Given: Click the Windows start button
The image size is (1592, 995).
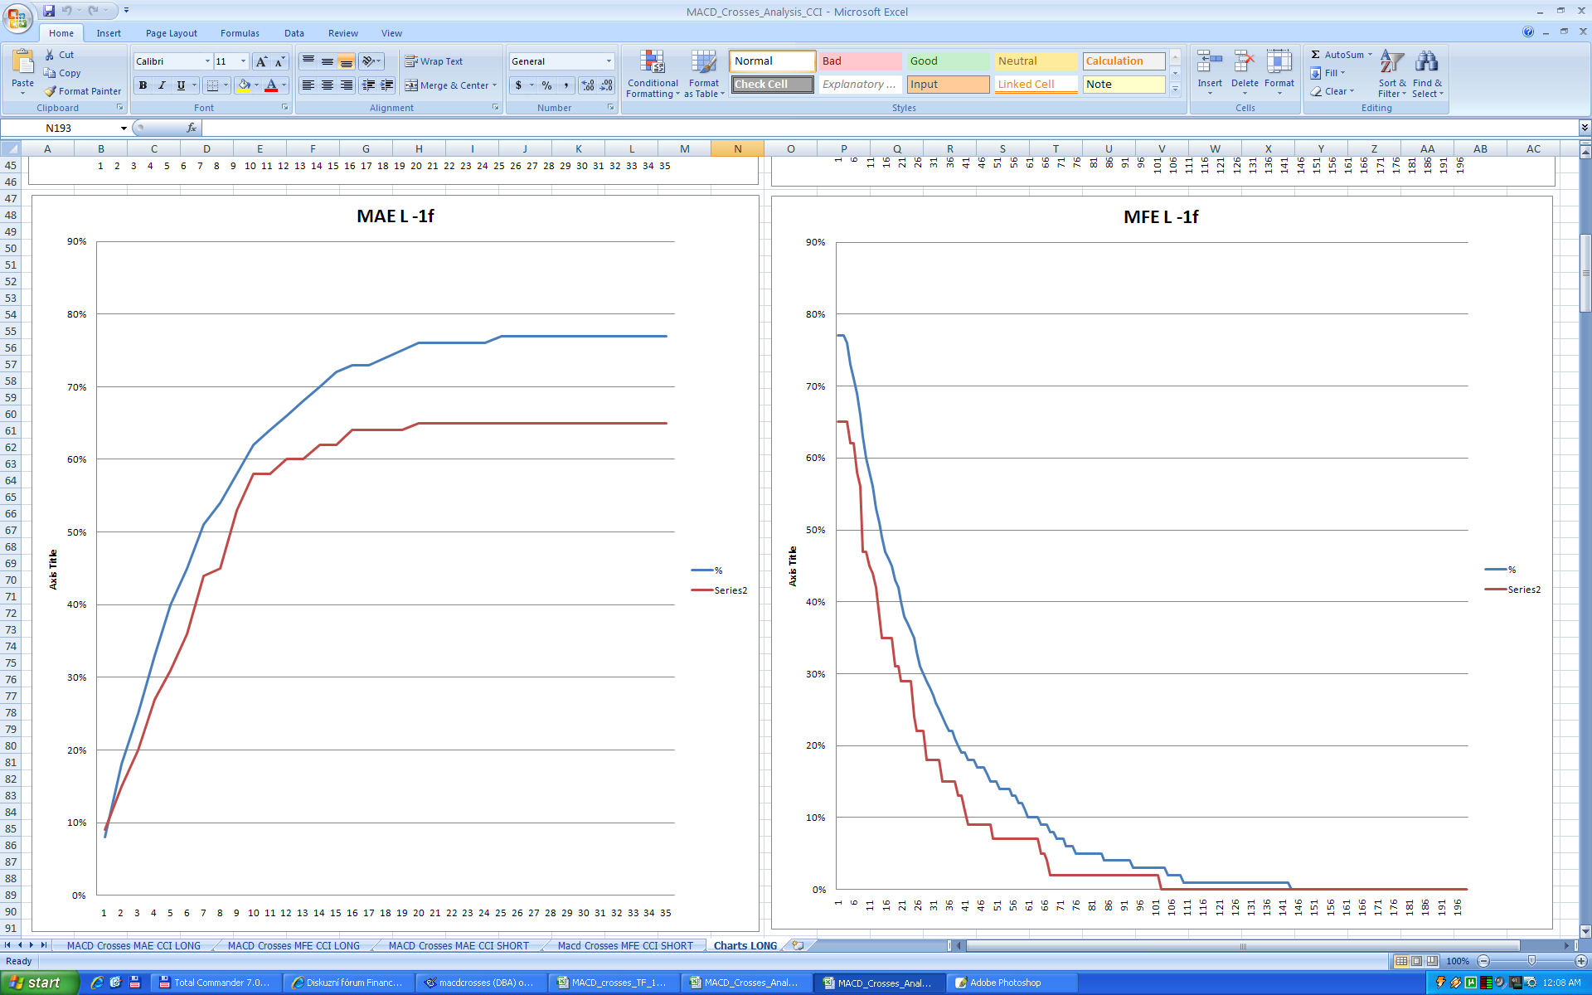Looking at the screenshot, I should point(38,983).
